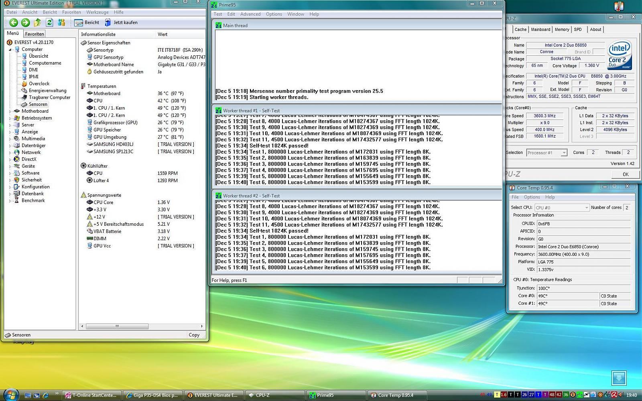This screenshot has height=401, width=642.
Task: Expand the Motherboard tree node
Action: [x=10, y=111]
